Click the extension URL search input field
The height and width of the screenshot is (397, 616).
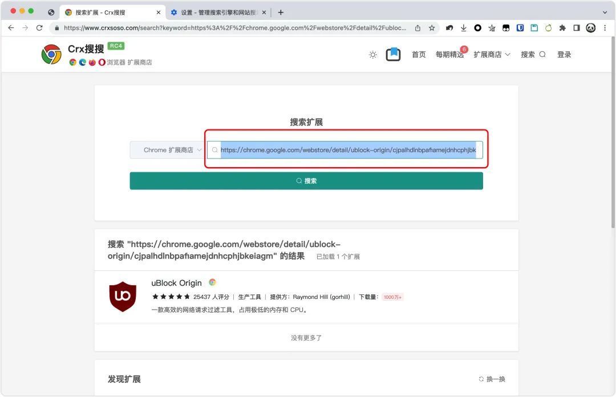tap(345, 150)
